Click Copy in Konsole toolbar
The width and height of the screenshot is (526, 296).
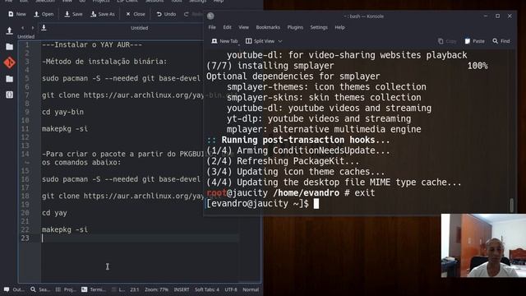point(447,41)
